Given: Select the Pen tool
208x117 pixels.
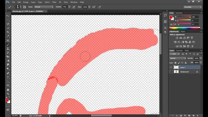Looking at the screenshot, I should click(x=8, y=73).
